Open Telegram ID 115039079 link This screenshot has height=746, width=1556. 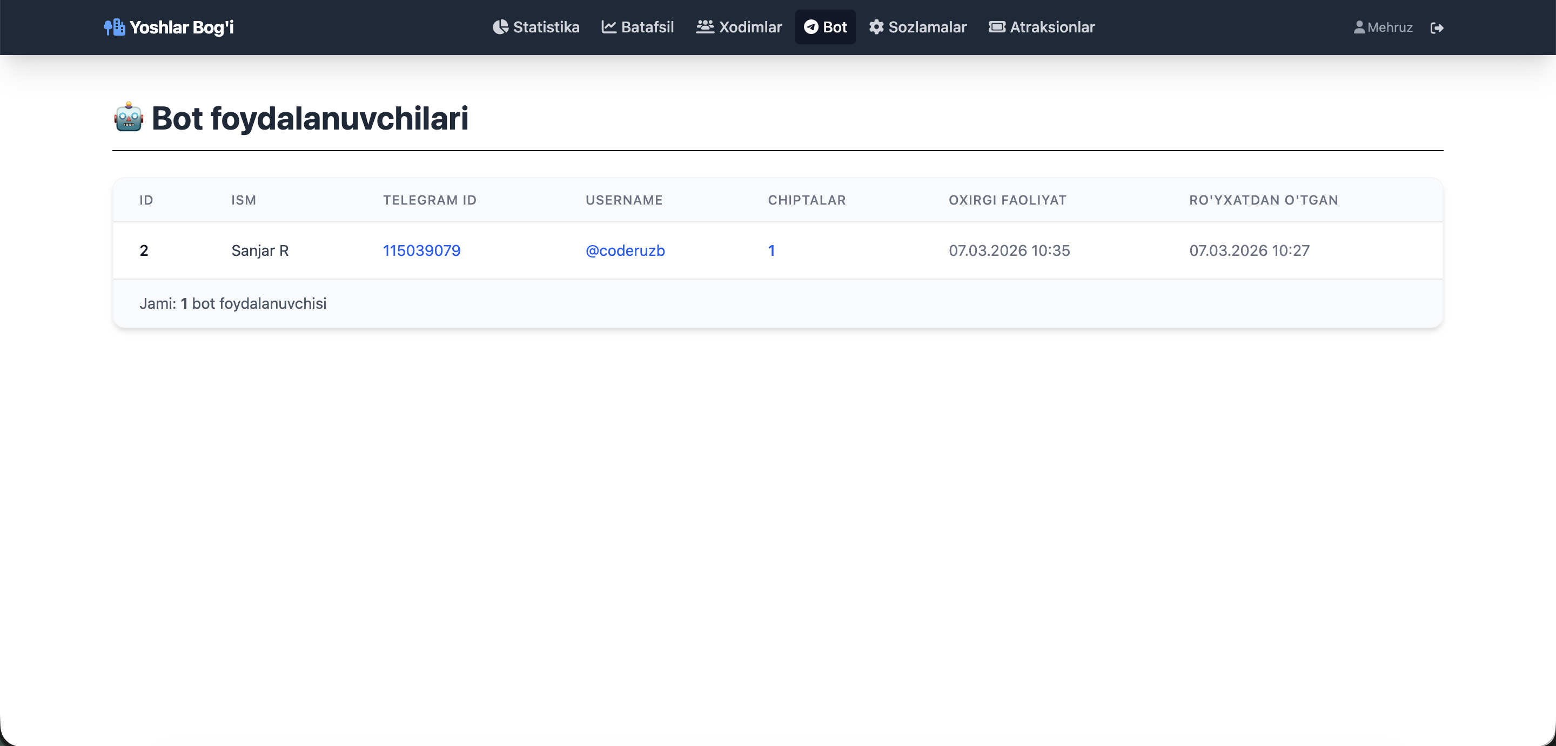coord(421,250)
